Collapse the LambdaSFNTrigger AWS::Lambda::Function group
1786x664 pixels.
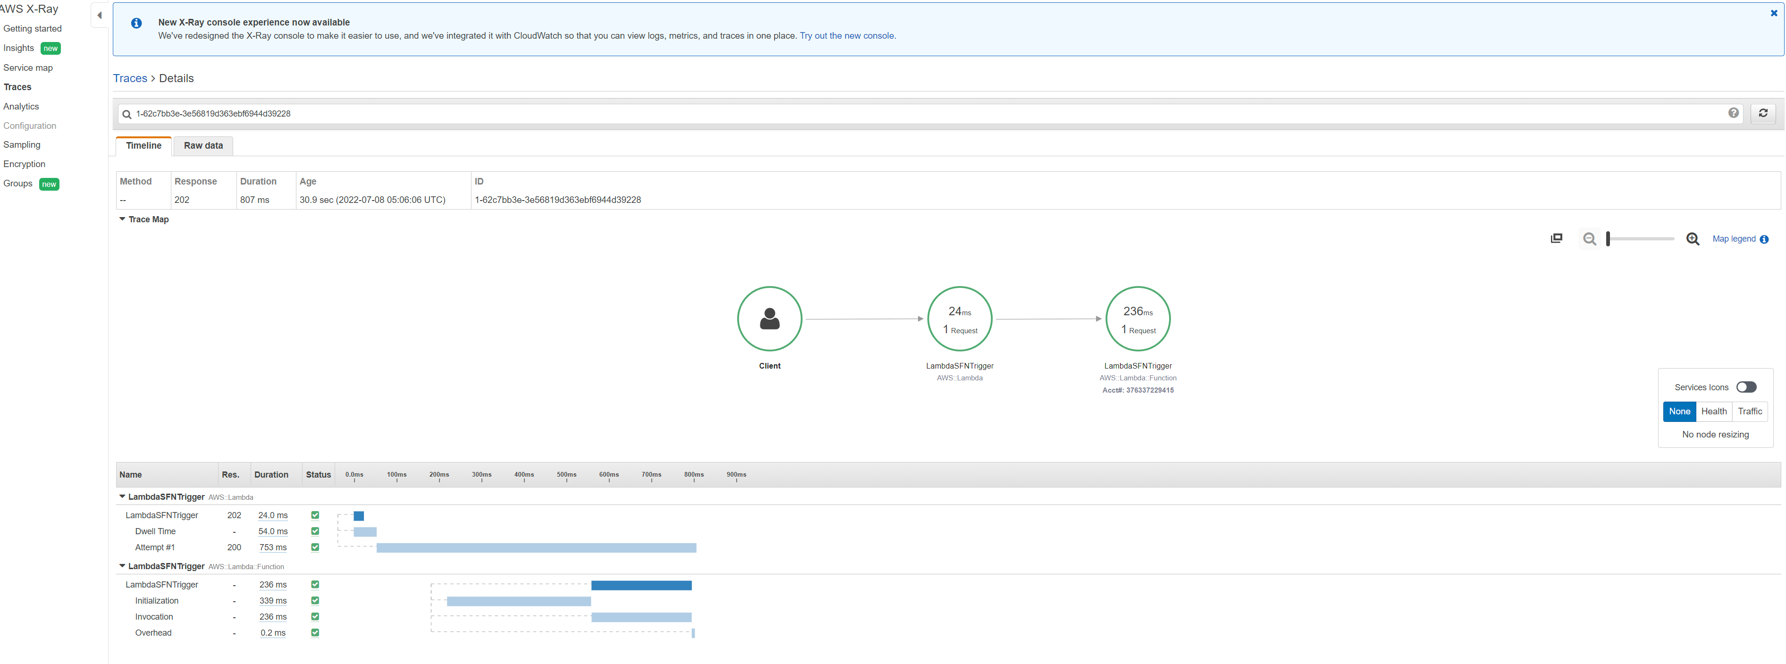(123, 565)
